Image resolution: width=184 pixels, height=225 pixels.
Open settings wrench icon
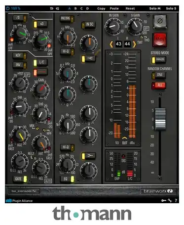click(x=170, y=200)
